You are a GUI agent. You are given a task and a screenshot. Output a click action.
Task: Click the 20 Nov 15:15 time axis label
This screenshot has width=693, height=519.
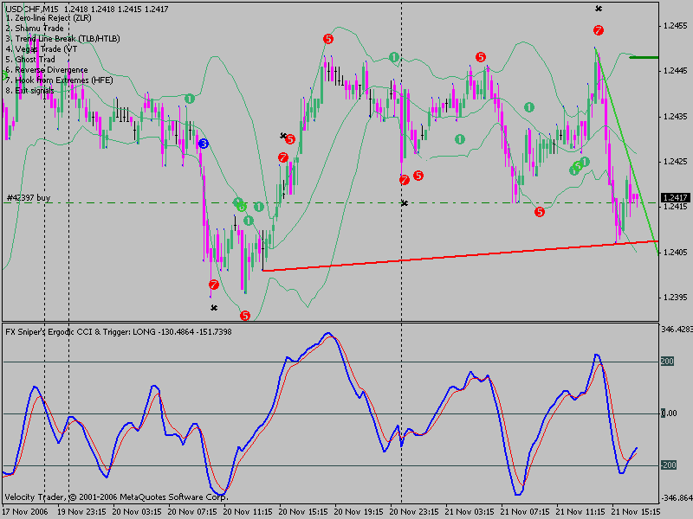304,512
